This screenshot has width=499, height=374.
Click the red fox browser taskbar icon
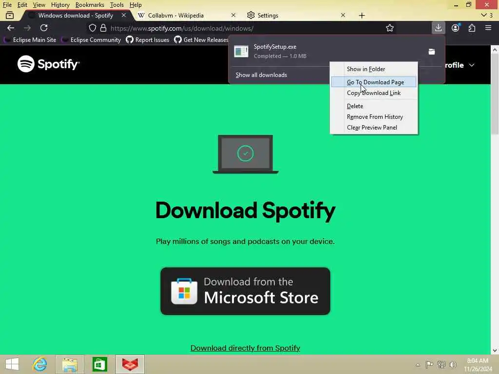click(130, 364)
